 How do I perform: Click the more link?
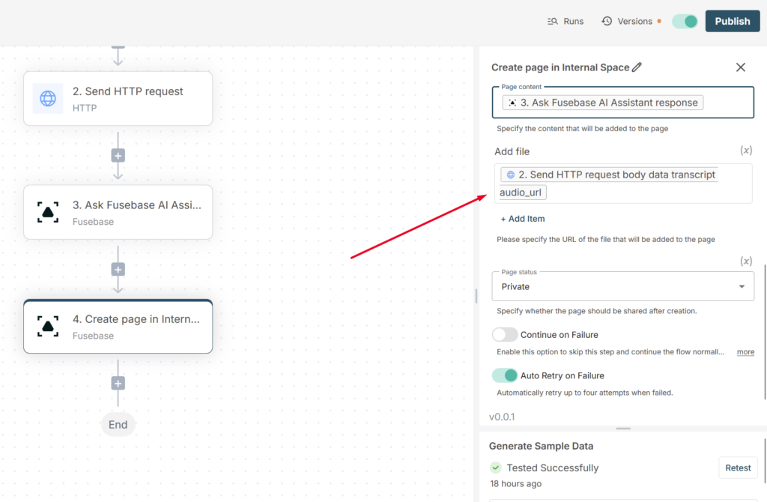click(x=745, y=352)
